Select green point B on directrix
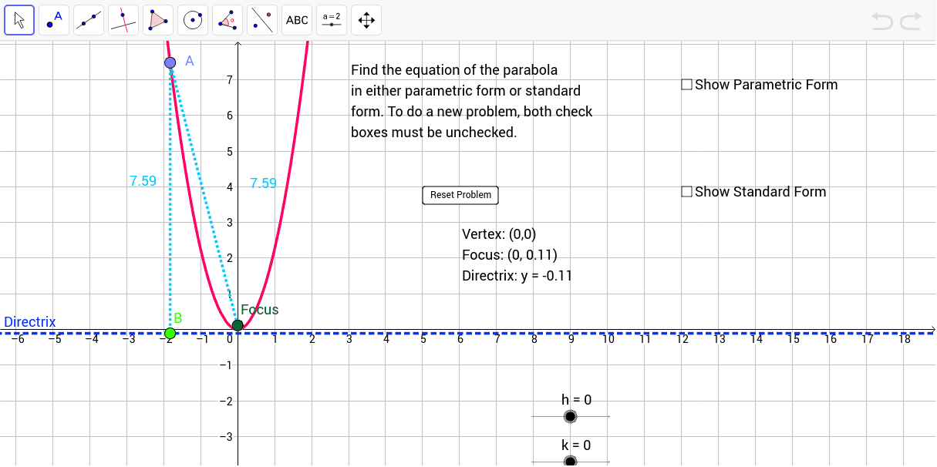This screenshot has height=467, width=937. click(170, 333)
